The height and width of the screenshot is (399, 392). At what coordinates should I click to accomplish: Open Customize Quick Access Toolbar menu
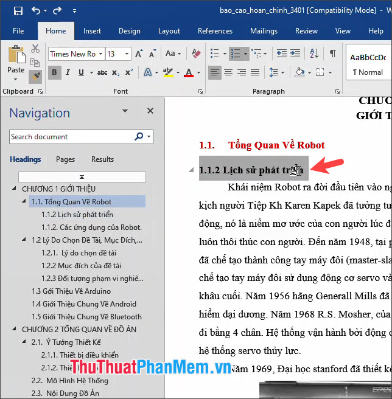click(x=74, y=11)
